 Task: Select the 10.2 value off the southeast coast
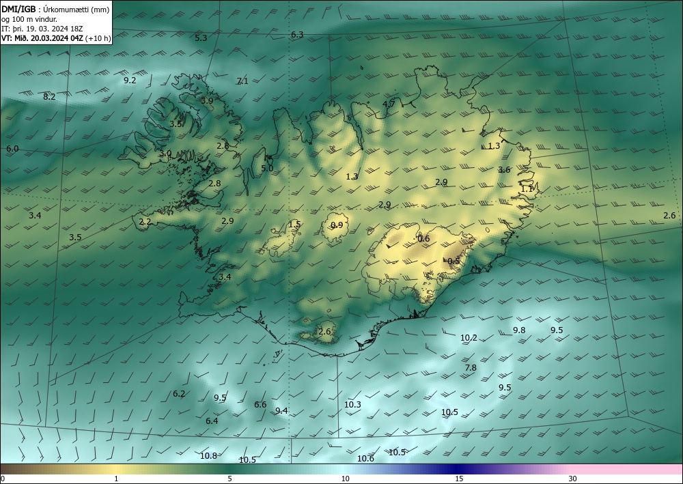[x=469, y=337]
